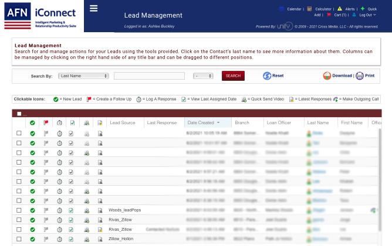Click the Reset icon
This screenshot has width=392, height=246.
(267, 76)
